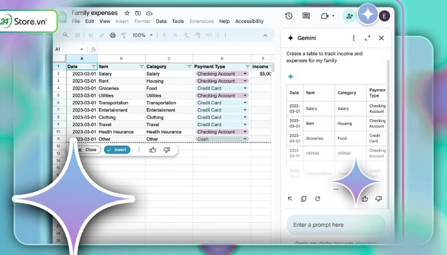Open the account avatar E
This screenshot has height=255, width=447.
[384, 16]
